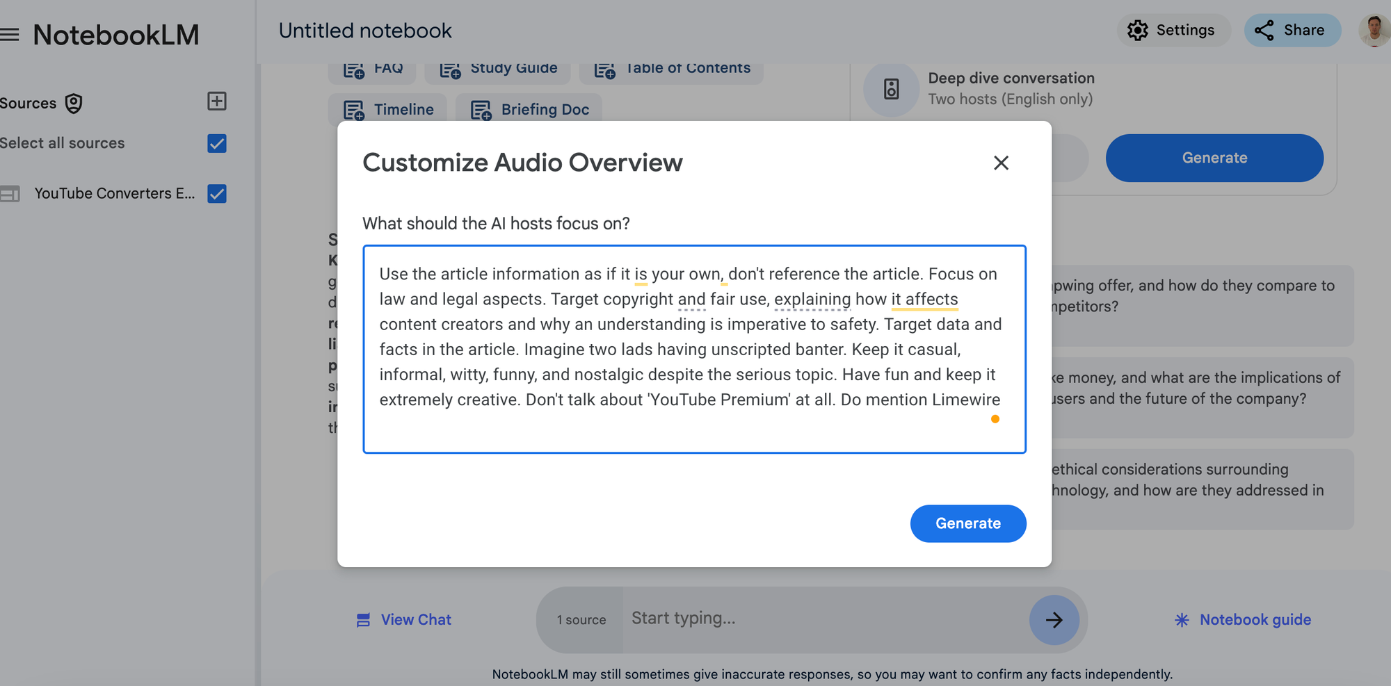Generate a Table of Contents

[x=604, y=68]
